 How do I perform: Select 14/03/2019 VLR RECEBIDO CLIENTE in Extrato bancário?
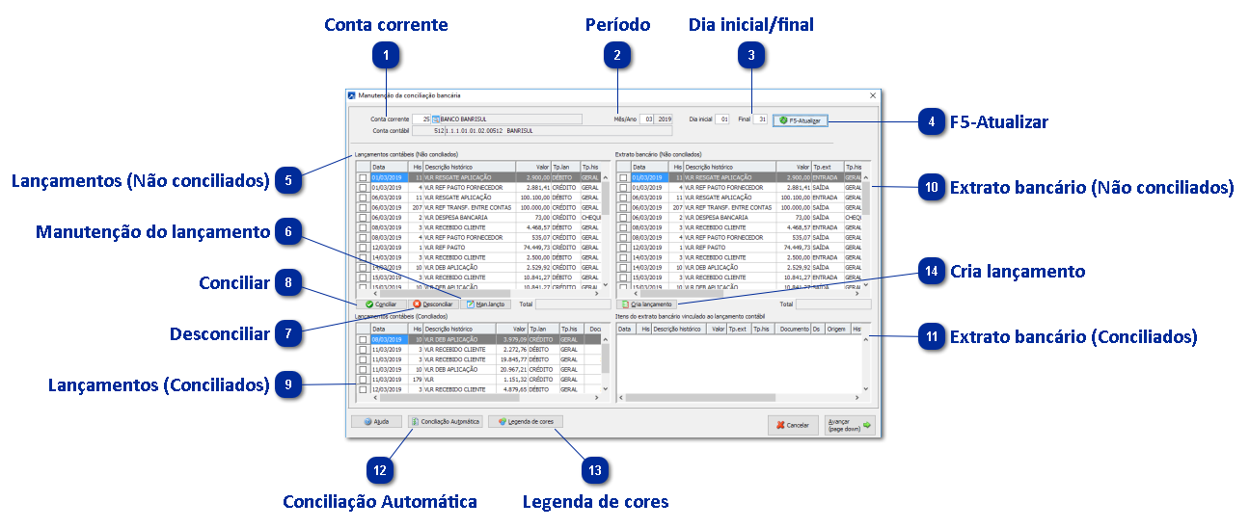pos(746,257)
